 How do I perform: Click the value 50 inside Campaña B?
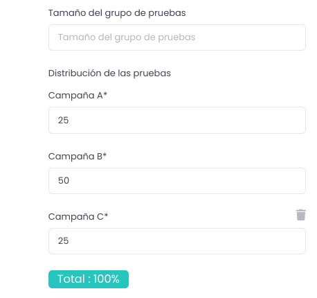[x=64, y=181]
